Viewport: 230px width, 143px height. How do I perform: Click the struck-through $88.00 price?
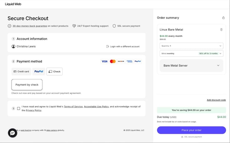[x=163, y=39]
